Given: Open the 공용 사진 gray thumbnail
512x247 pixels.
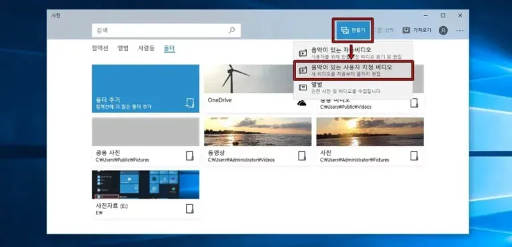Looking at the screenshot, I should [x=145, y=132].
